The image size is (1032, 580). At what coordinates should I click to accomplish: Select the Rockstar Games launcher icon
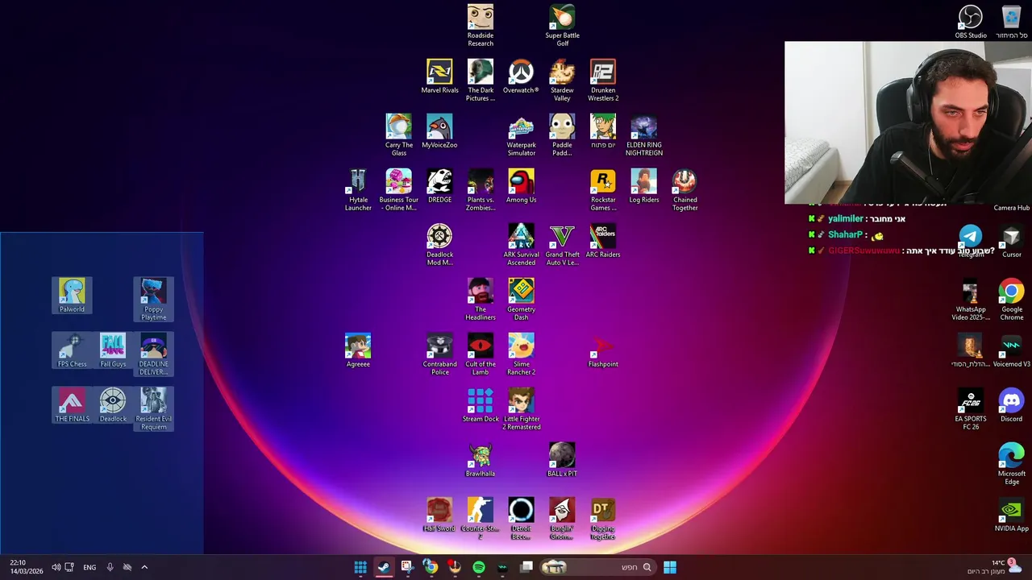pyautogui.click(x=603, y=190)
